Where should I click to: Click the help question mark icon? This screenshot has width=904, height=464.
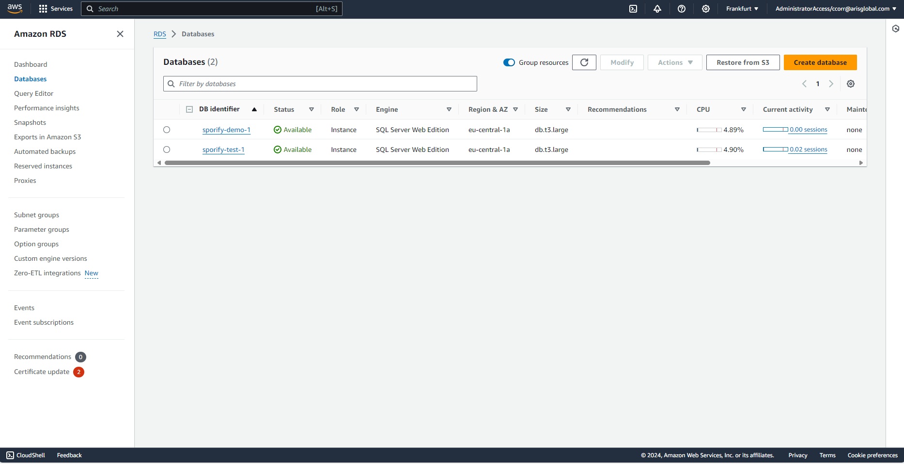682,9
